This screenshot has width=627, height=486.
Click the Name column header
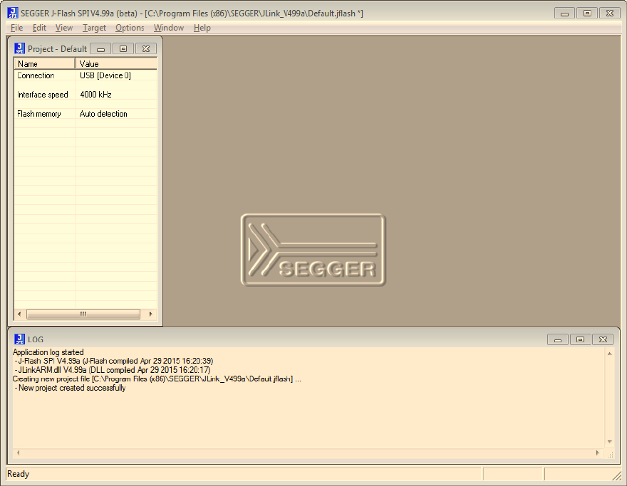point(45,64)
